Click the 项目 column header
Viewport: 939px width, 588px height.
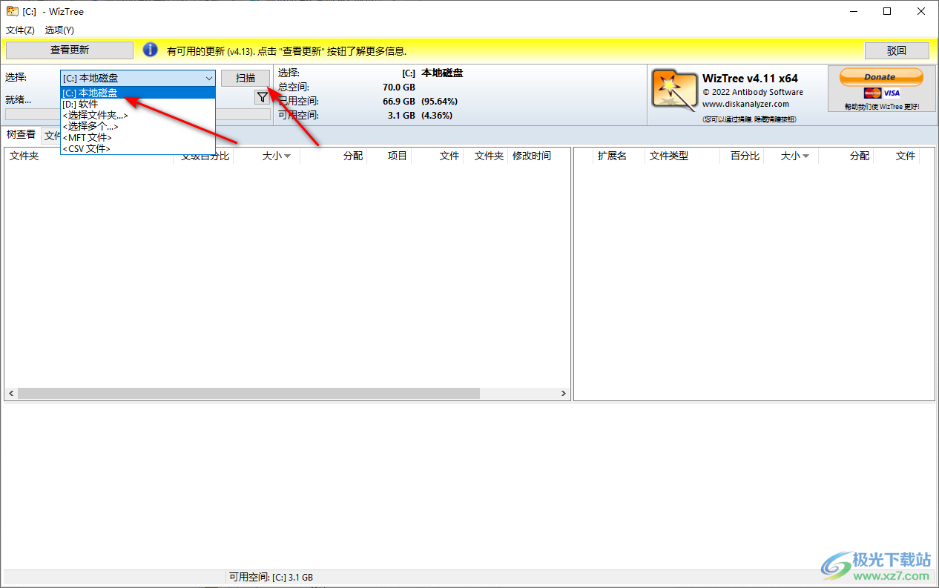click(389, 156)
